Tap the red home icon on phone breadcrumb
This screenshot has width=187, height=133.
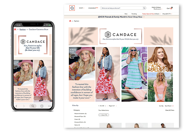tap(15, 29)
